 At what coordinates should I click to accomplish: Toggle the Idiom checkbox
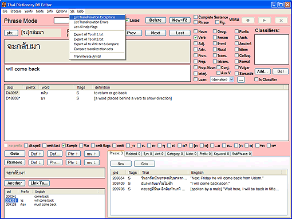pos(236,49)
